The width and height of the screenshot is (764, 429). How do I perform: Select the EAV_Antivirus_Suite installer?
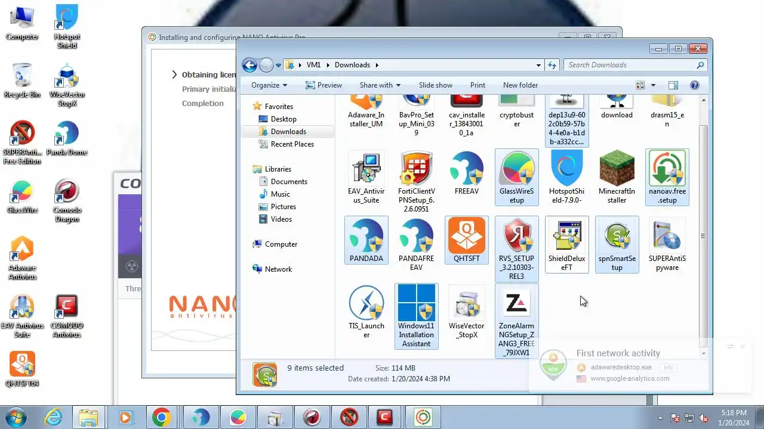tap(366, 177)
